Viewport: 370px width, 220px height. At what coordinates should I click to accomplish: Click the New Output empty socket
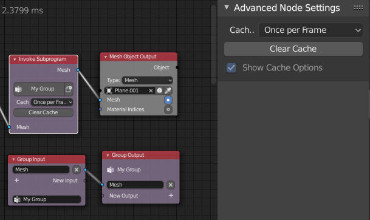pyautogui.click(x=102, y=196)
